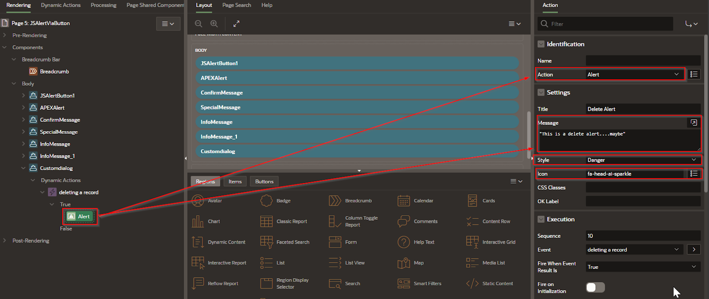Pick the Media List region

tap(485, 263)
